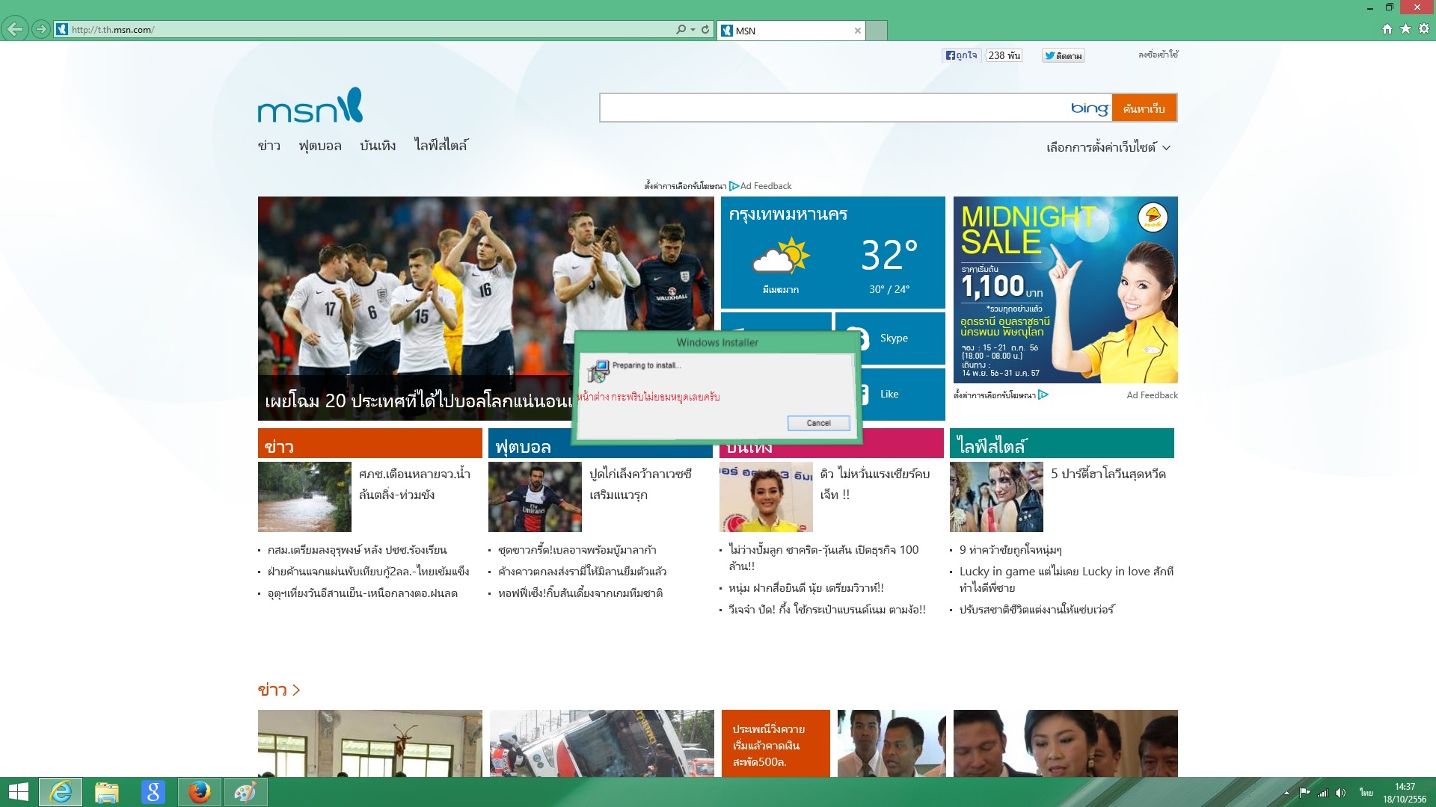Open the Tools gear icon
The height and width of the screenshot is (807, 1436).
point(1424,29)
